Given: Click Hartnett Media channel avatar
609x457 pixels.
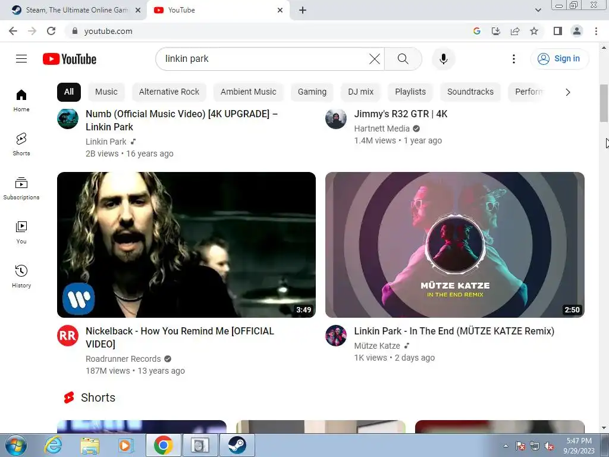Looking at the screenshot, I should coord(336,118).
